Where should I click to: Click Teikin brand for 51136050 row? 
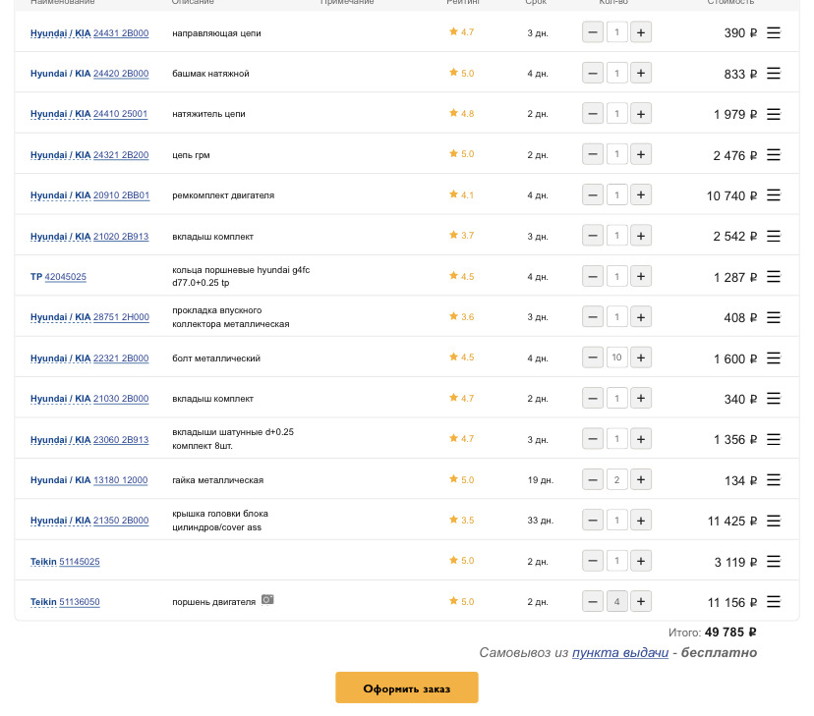click(43, 602)
